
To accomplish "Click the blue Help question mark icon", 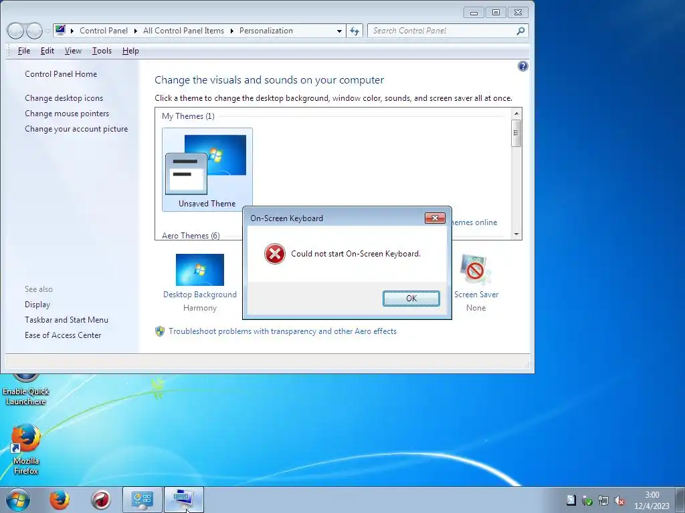I will (522, 66).
